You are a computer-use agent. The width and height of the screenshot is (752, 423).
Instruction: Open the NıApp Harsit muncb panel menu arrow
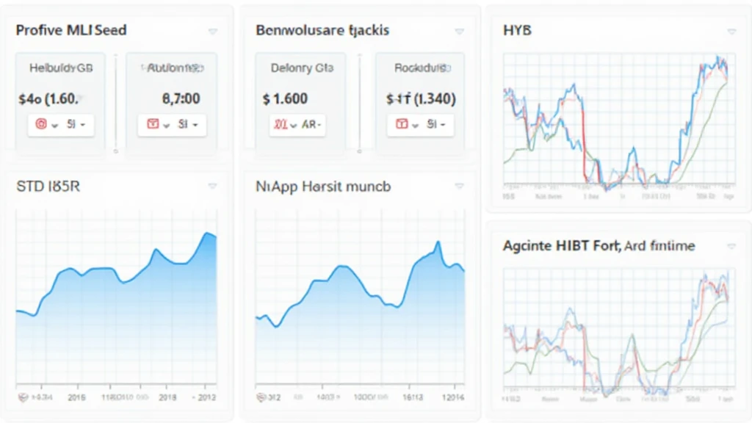click(459, 186)
